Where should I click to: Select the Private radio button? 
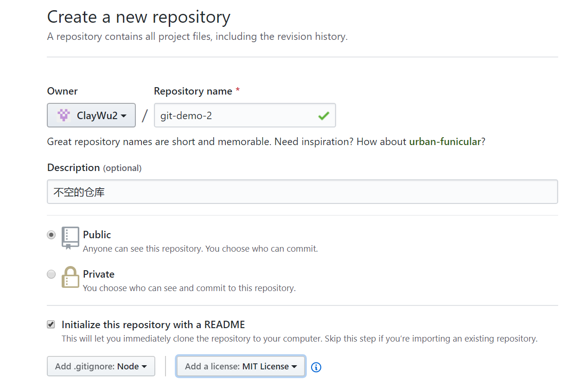pyautogui.click(x=51, y=274)
